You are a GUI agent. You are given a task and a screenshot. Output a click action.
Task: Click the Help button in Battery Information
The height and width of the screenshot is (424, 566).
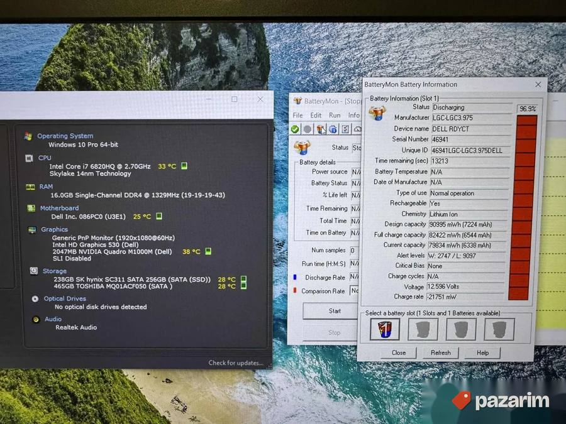(x=482, y=352)
